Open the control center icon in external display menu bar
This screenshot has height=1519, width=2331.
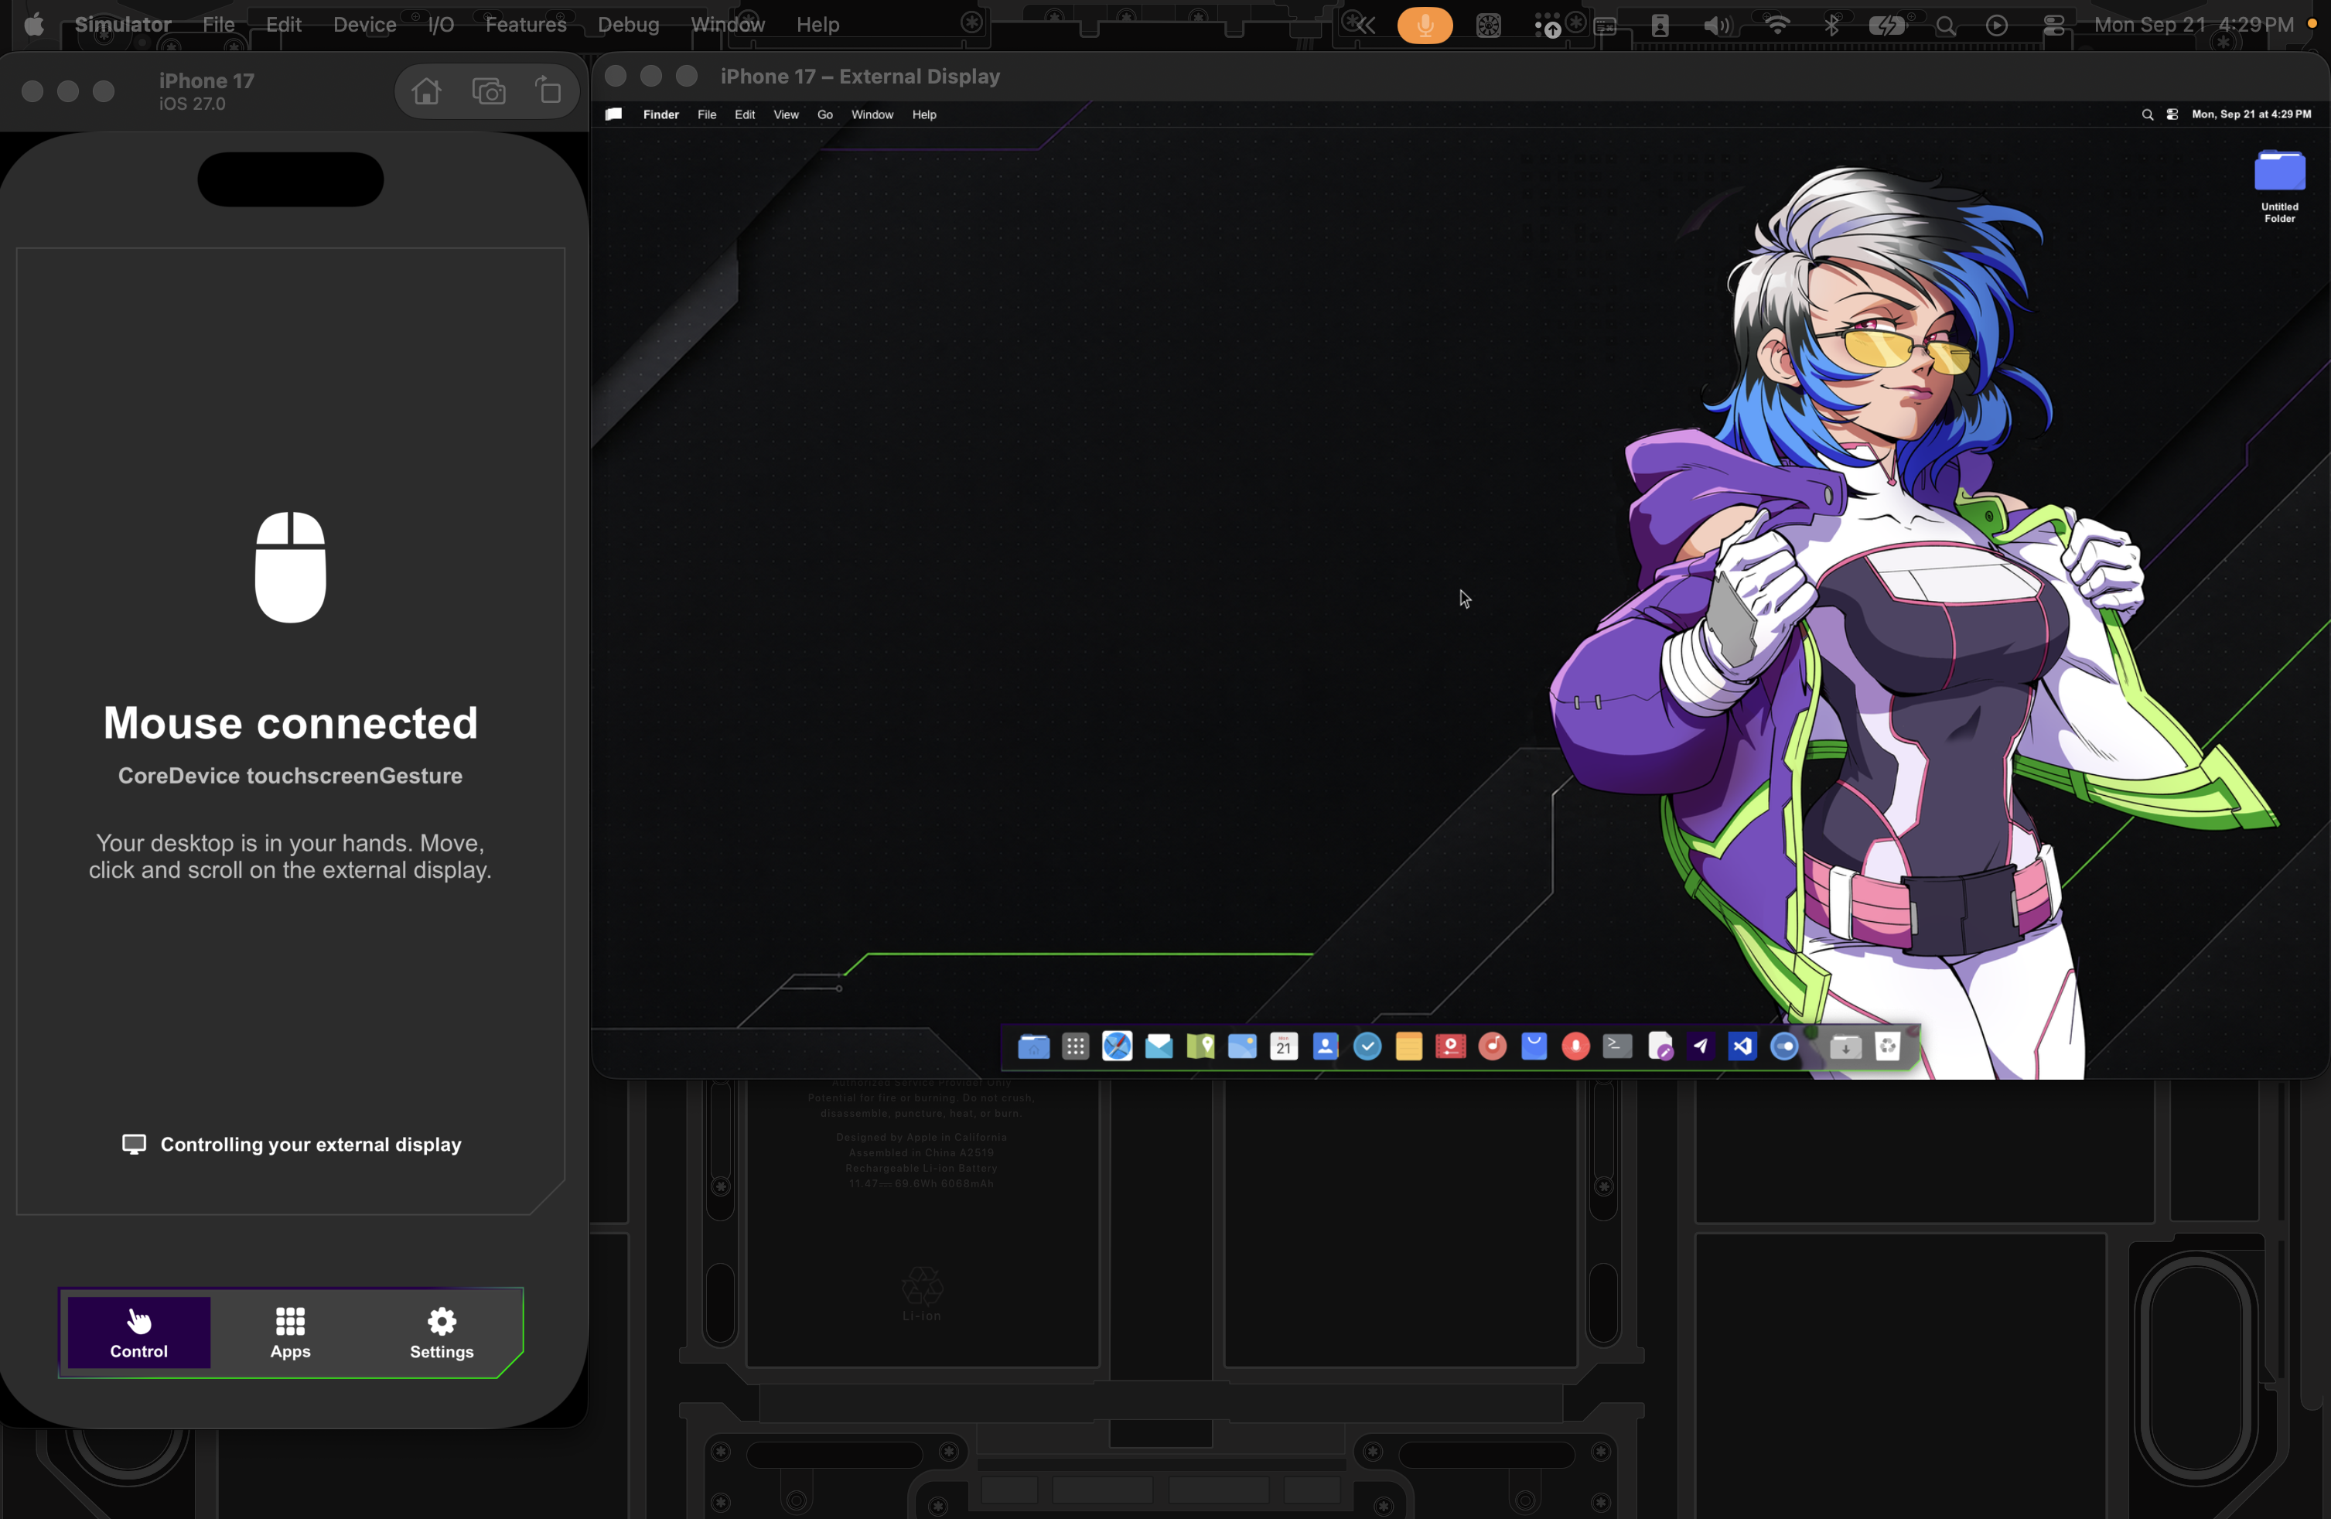coord(2172,114)
